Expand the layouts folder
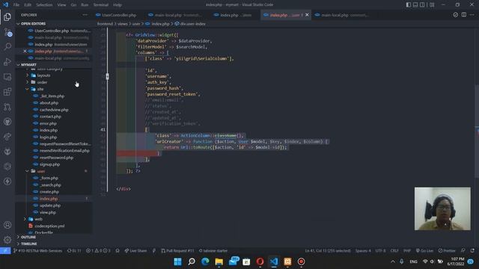 click(x=43, y=75)
